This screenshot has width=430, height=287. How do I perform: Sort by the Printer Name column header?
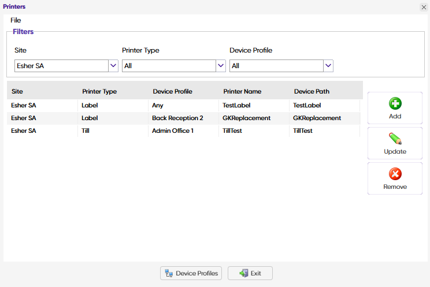click(x=242, y=91)
